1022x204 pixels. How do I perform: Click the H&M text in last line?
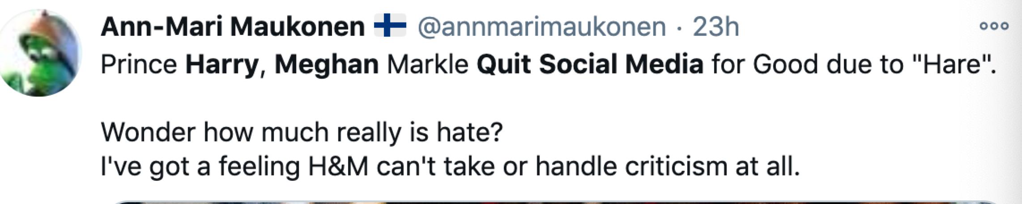click(338, 166)
